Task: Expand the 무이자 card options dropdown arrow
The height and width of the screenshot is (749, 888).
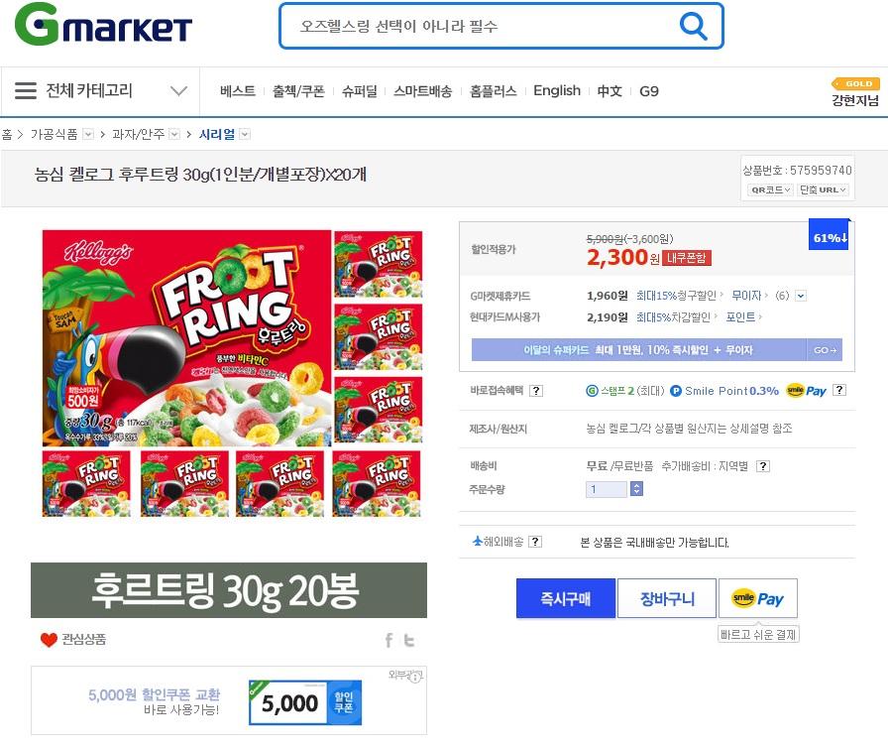Action: [x=801, y=296]
